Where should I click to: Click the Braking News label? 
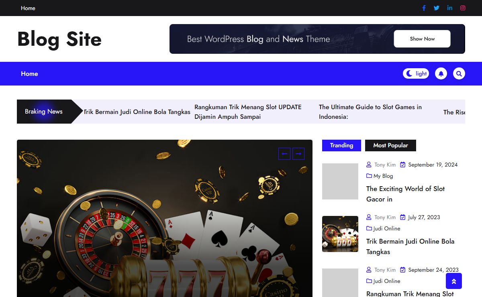point(44,112)
